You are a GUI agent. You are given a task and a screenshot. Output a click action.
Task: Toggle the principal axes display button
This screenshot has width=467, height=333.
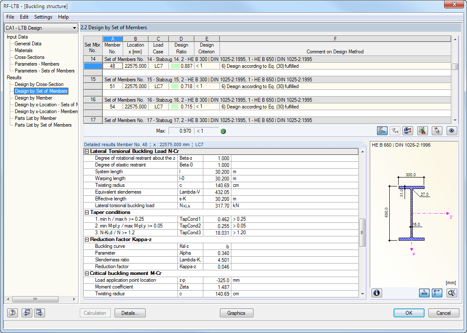click(437, 293)
